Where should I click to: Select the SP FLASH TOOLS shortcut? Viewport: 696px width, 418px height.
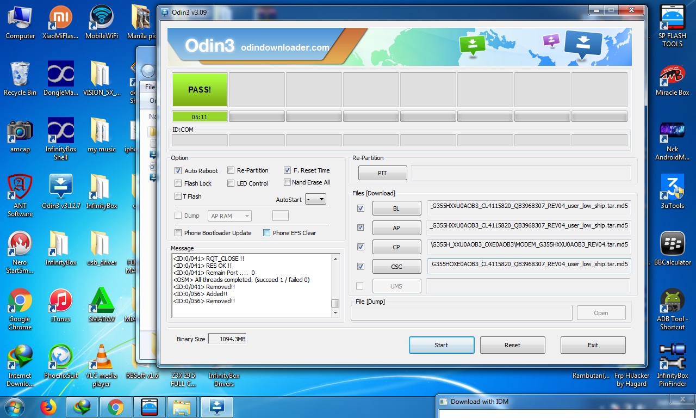click(672, 26)
